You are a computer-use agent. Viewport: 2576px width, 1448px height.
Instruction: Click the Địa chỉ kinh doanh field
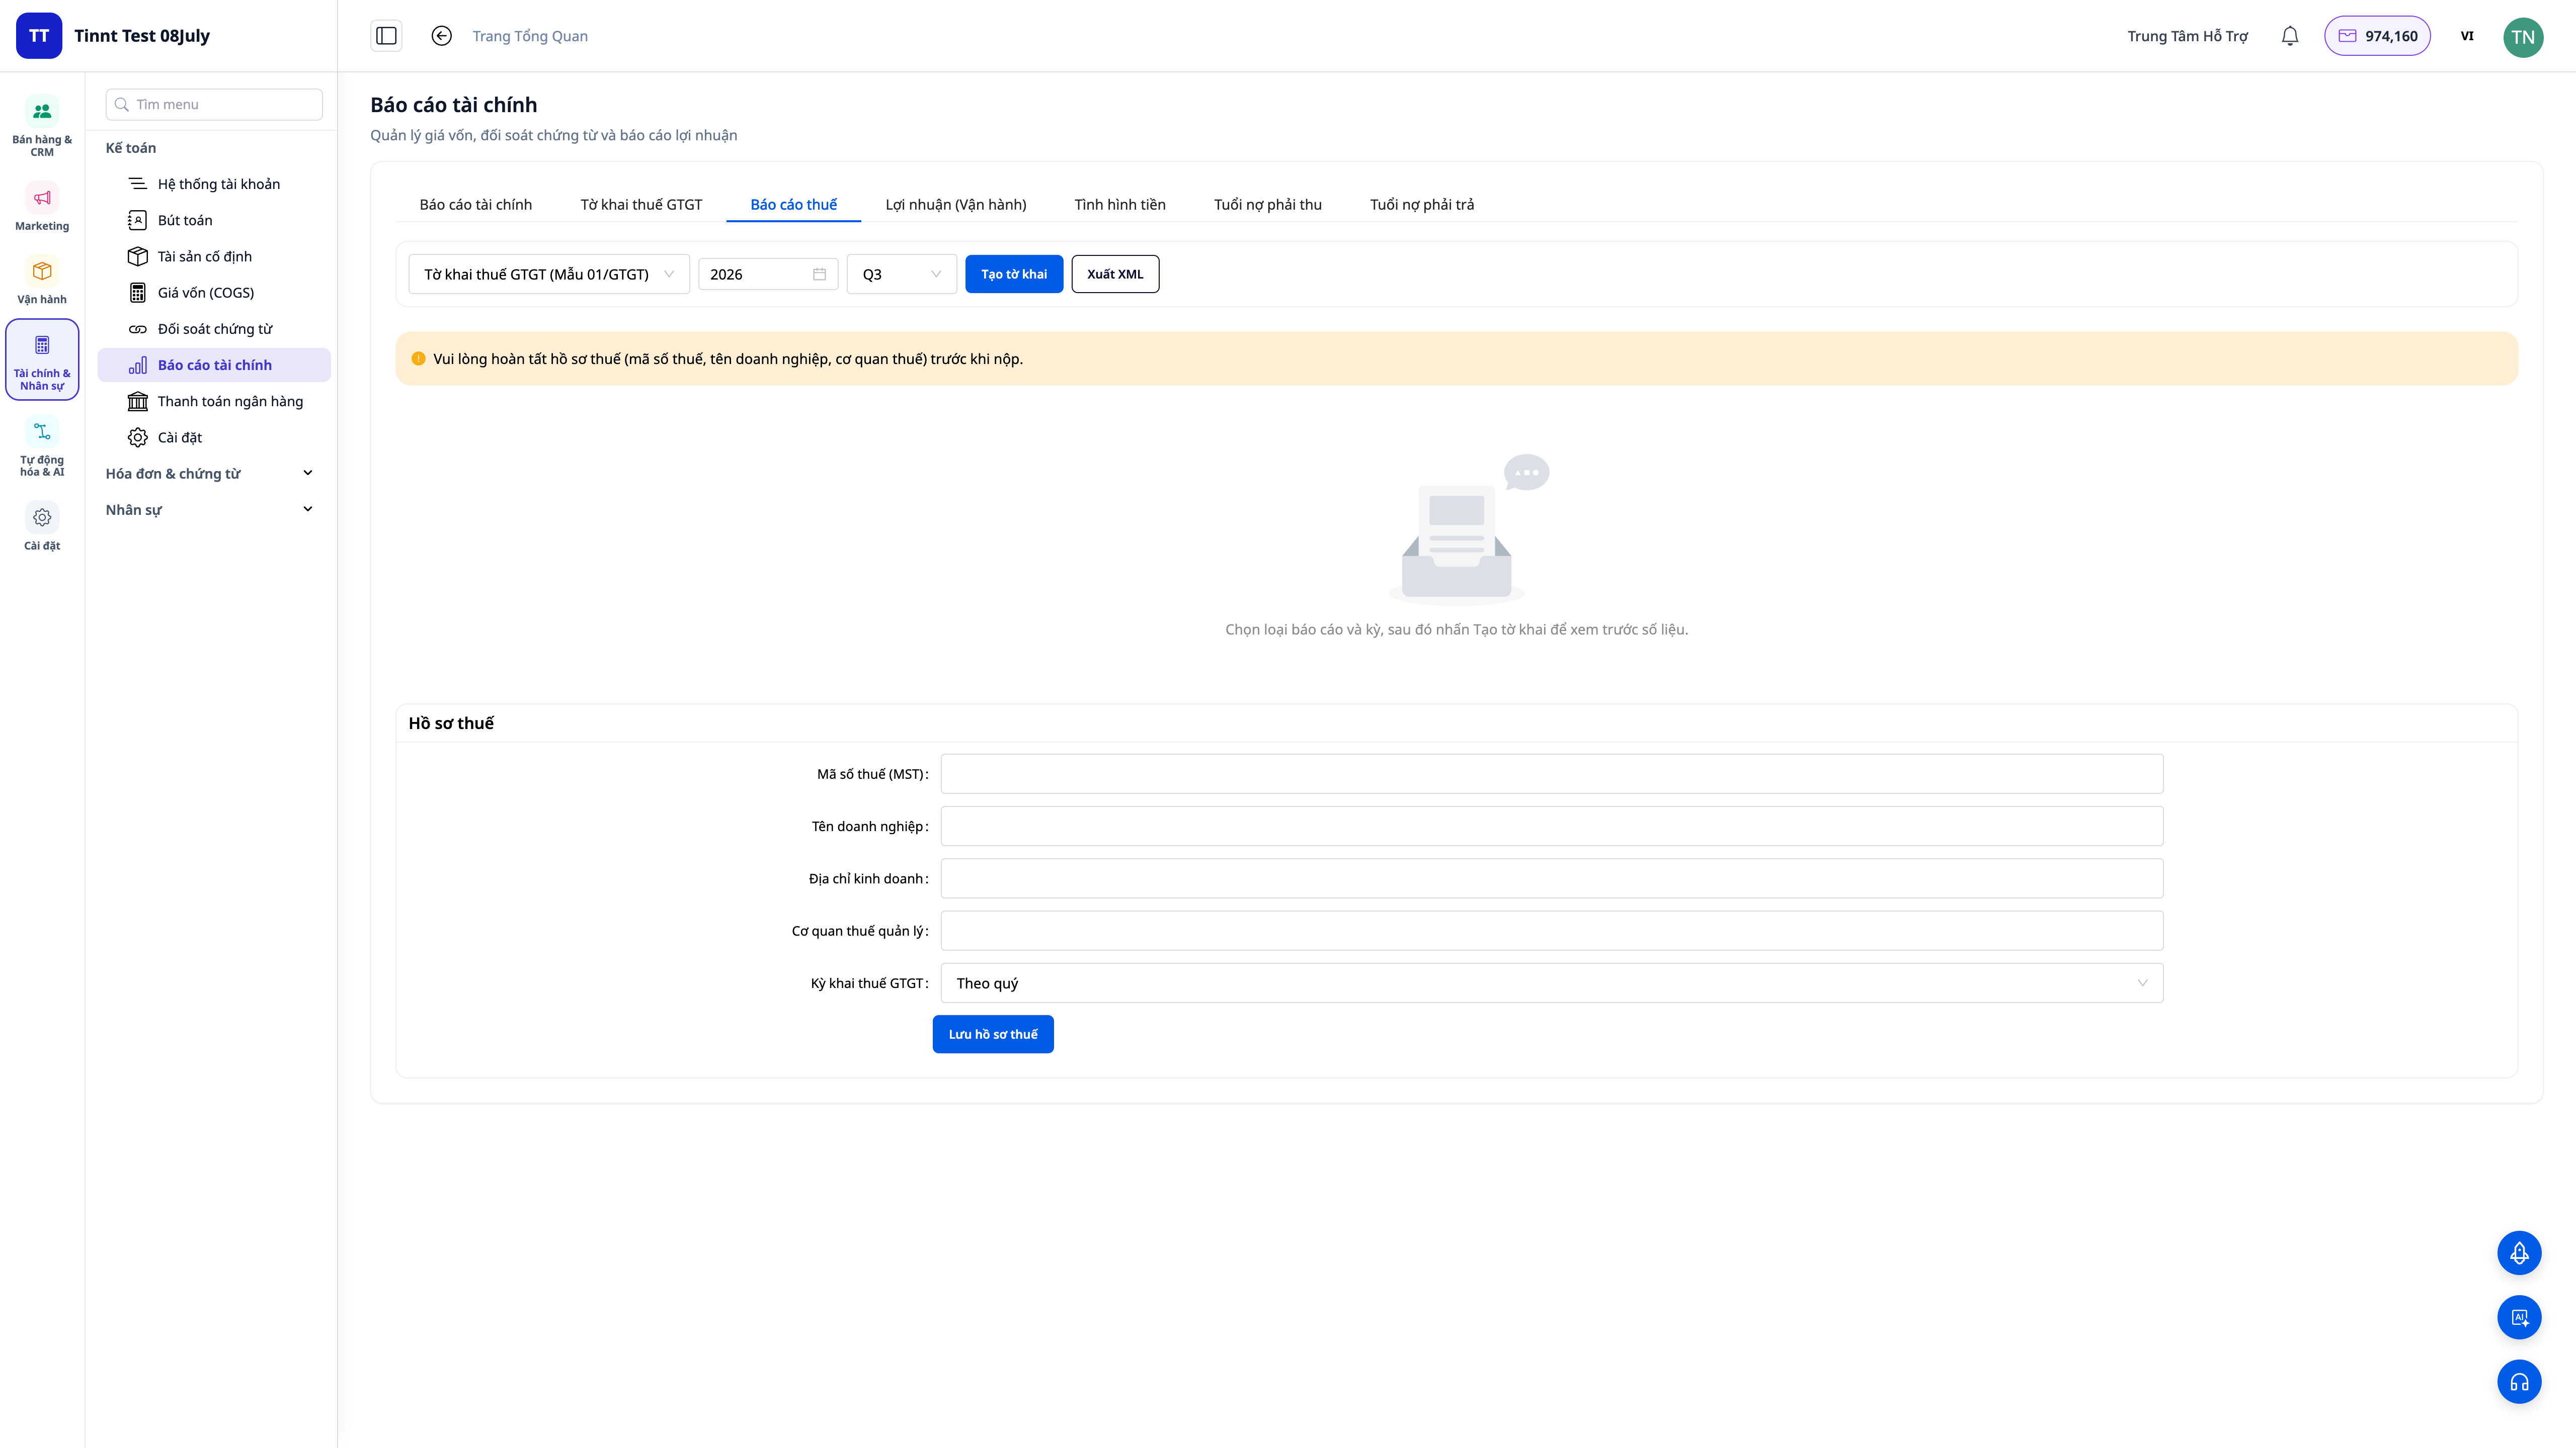tap(1552, 878)
